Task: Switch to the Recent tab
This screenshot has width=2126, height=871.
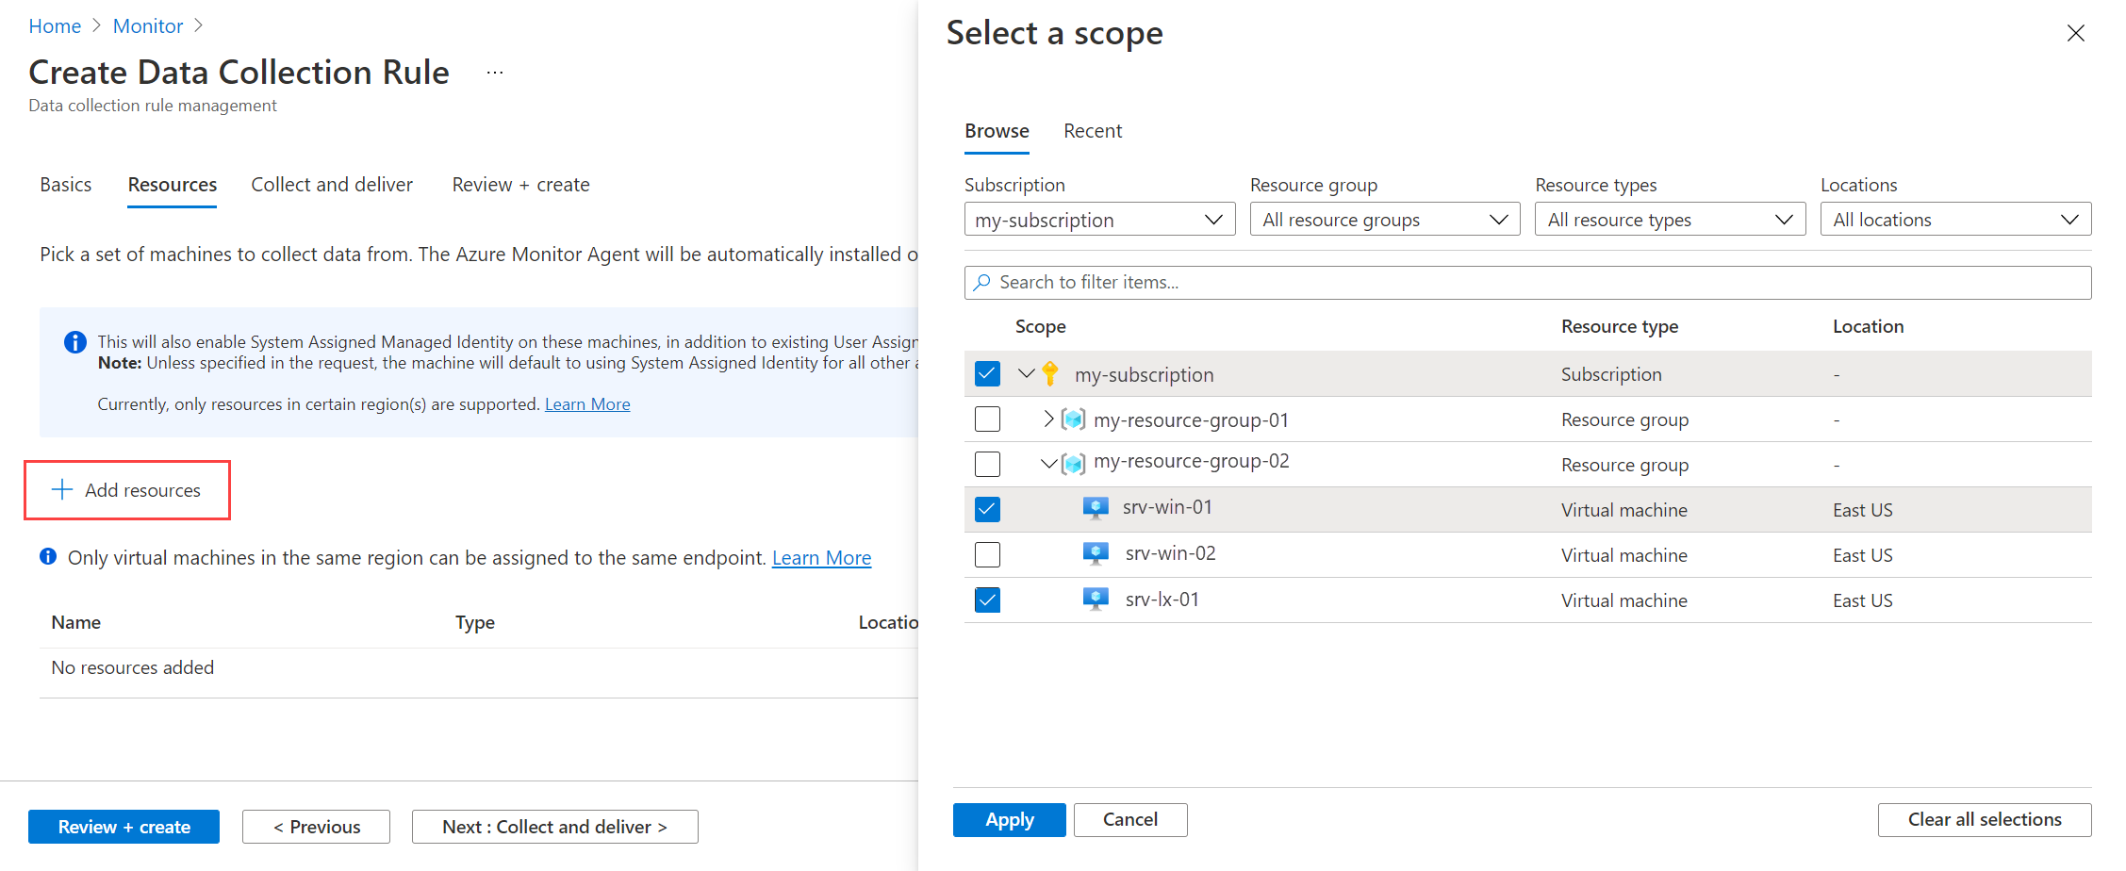Action: [x=1093, y=131]
